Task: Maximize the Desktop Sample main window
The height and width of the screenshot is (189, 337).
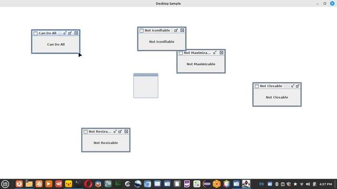Action: point(324,4)
